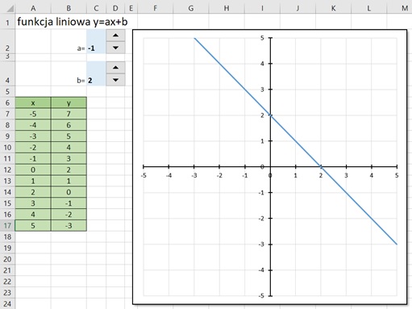
Task: Select the cell showing a value -1
Action: [x=96, y=42]
